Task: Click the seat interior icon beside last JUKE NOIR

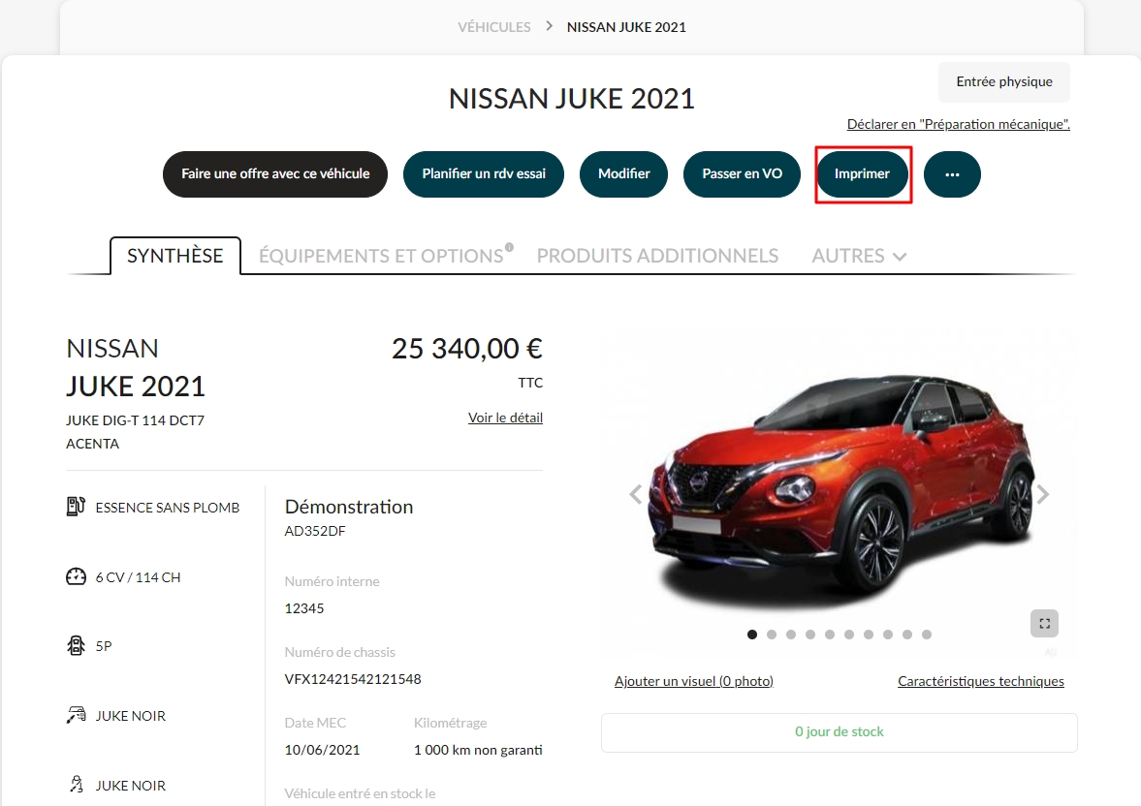Action: click(76, 784)
